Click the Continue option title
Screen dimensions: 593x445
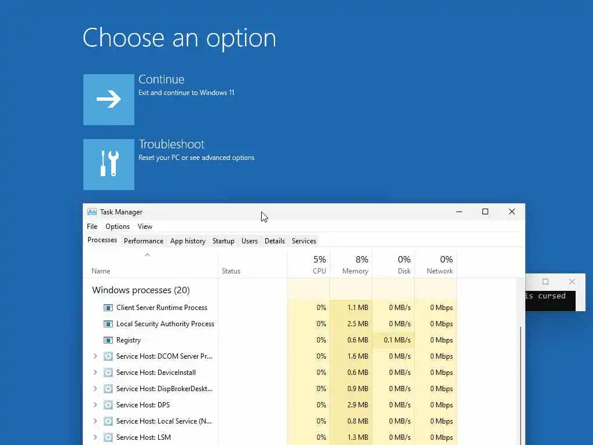pos(162,79)
